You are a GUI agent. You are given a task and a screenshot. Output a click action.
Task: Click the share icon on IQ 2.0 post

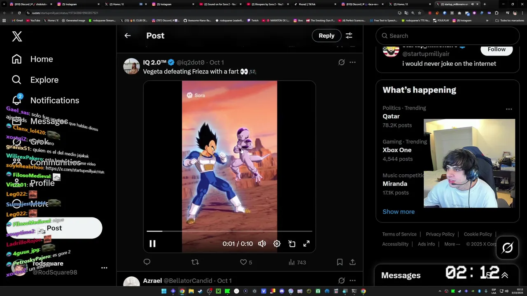(x=352, y=262)
